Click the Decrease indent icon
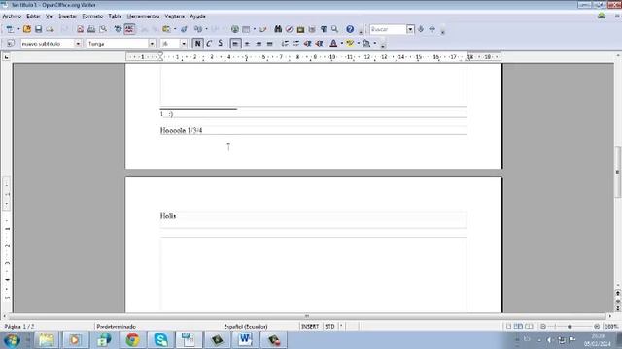This screenshot has height=349, width=622. pos(307,43)
